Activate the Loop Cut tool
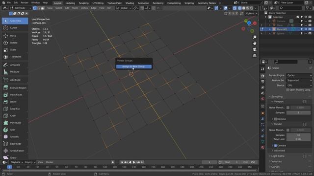The height and width of the screenshot is (176, 314). (15, 109)
